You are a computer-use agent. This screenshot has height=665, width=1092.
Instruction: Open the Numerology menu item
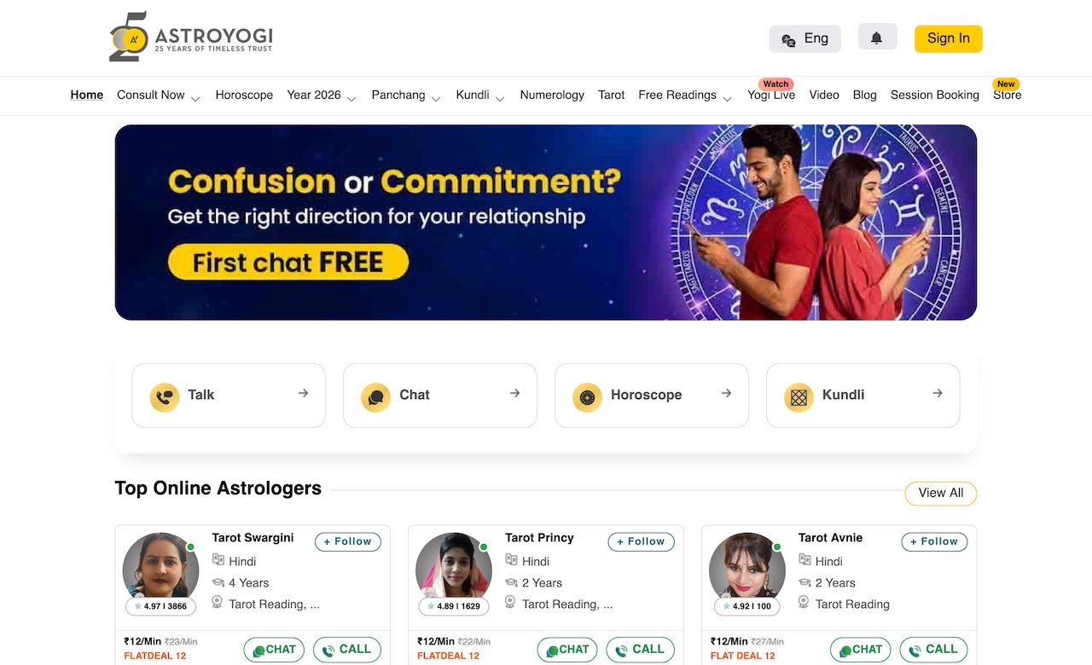pos(552,95)
